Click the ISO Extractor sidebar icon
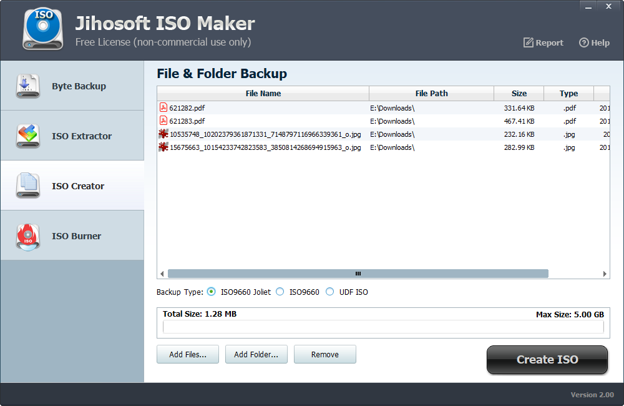The image size is (624, 406). (28, 136)
